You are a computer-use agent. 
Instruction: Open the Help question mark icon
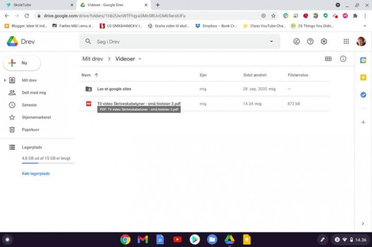[310, 42]
